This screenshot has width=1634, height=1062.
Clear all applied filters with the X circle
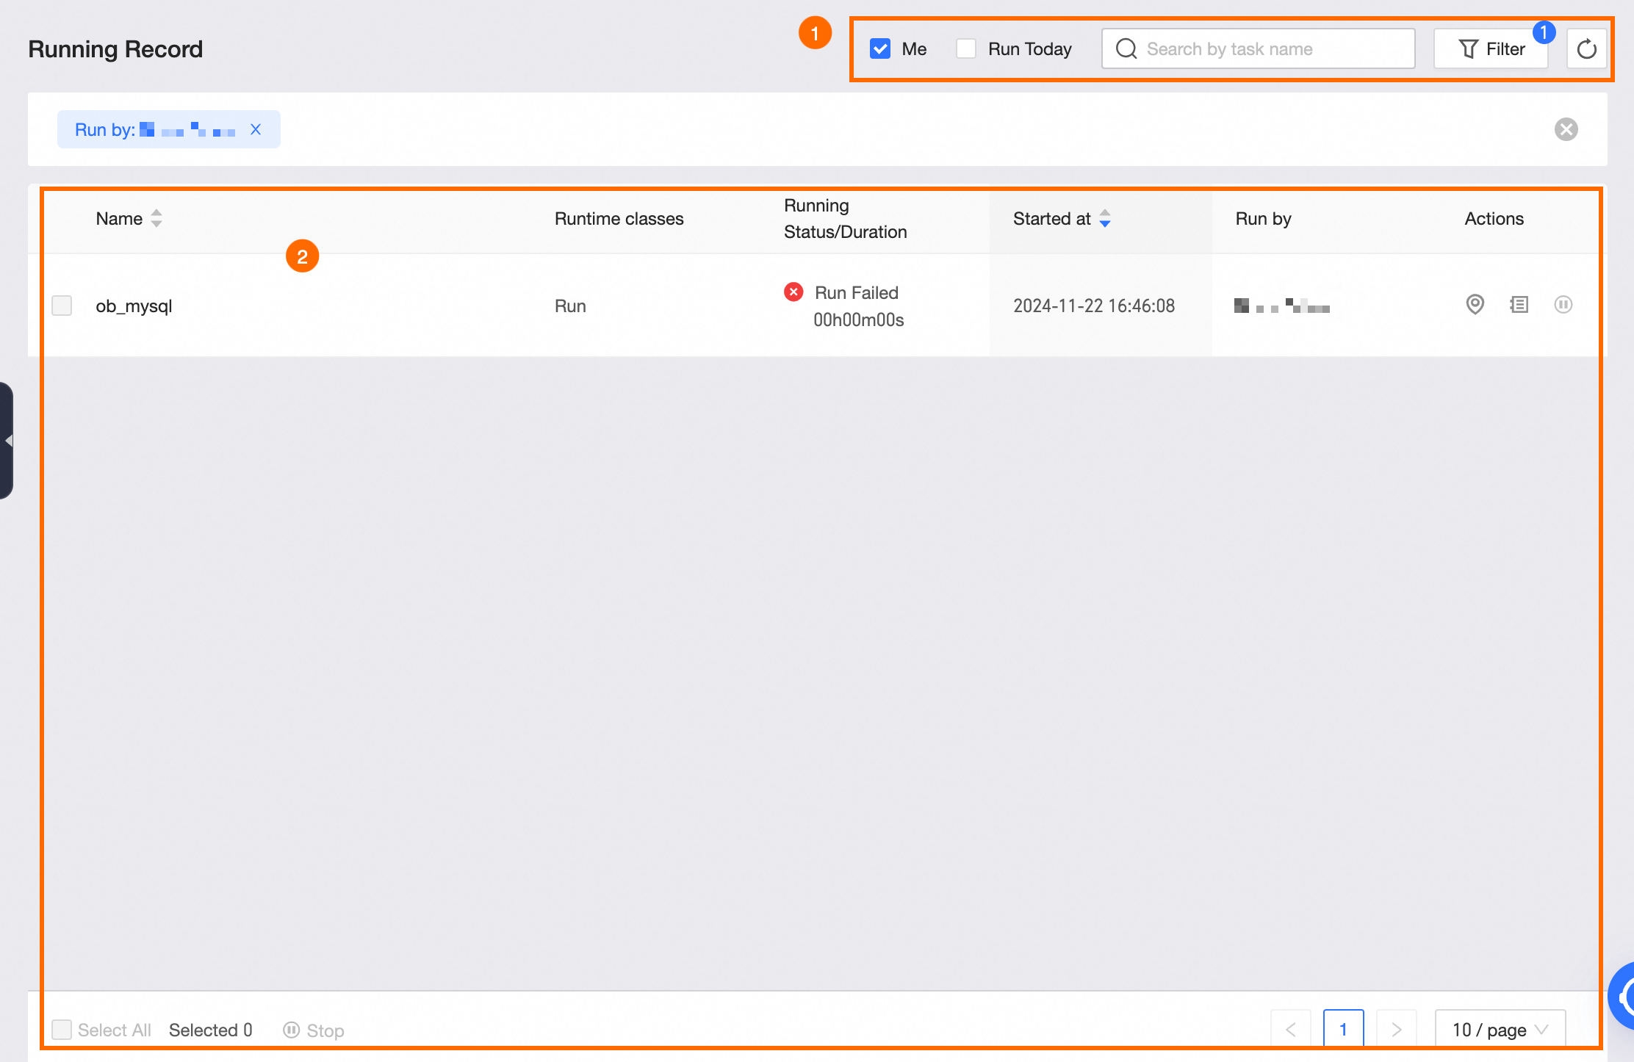[x=1566, y=129]
